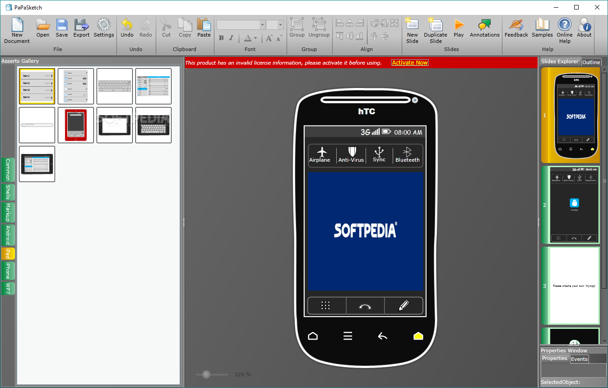Toggle bold text formatting
Viewport: 608px width, 388px height.
tap(221, 38)
